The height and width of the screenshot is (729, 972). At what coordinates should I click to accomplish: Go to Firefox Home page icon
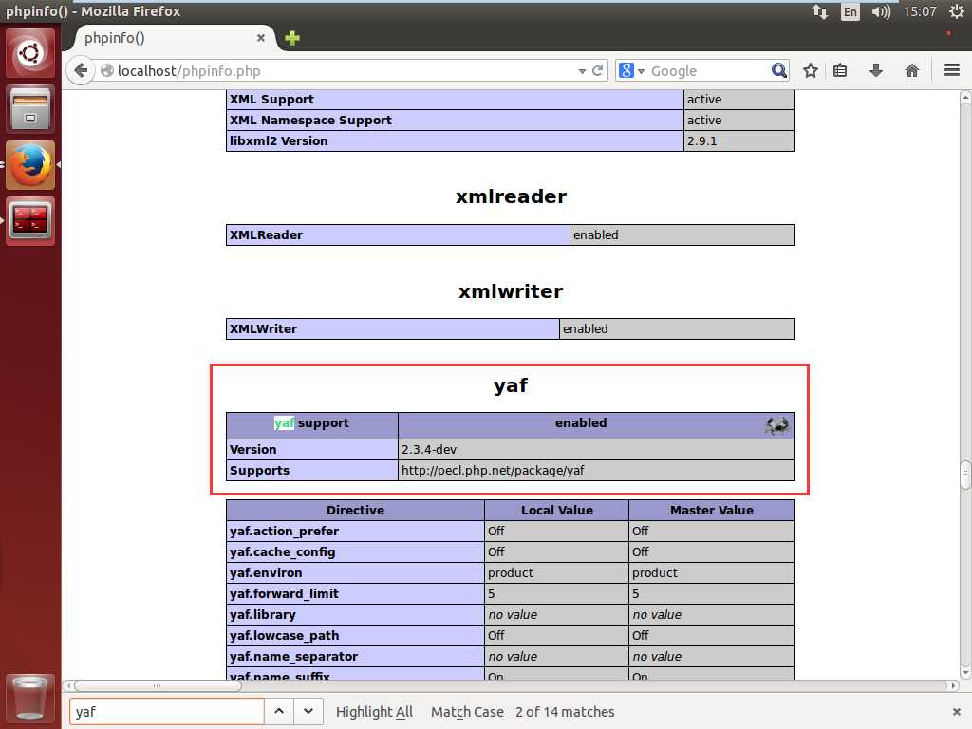pyautogui.click(x=912, y=70)
